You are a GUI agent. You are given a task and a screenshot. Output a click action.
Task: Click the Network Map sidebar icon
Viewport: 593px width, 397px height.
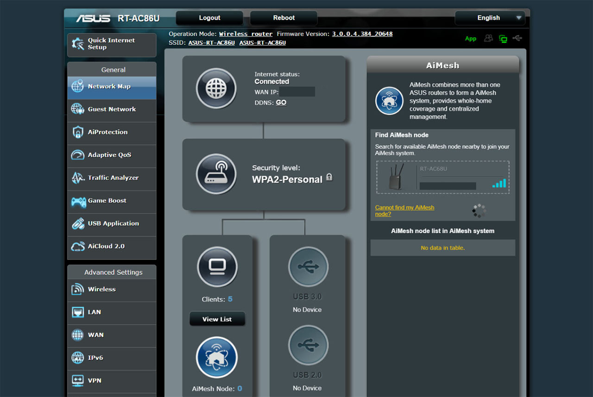tap(78, 87)
